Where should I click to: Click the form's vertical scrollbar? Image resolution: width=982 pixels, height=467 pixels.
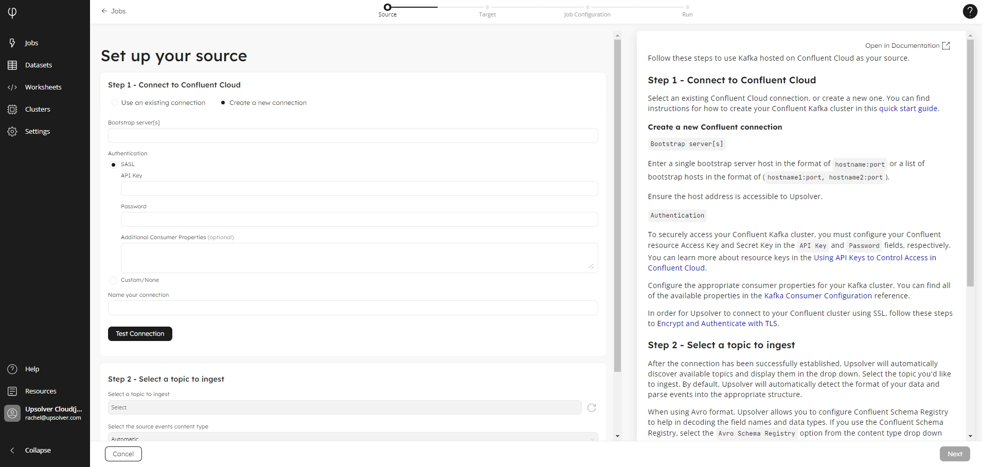(617, 206)
